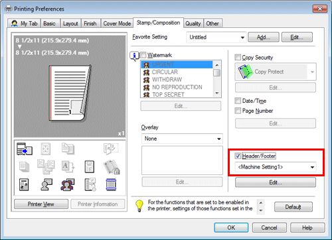Click the printer output tray status icon

point(25,149)
